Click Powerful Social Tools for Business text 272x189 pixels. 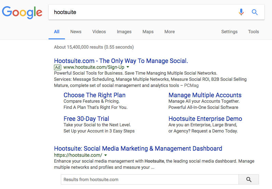click(89, 73)
